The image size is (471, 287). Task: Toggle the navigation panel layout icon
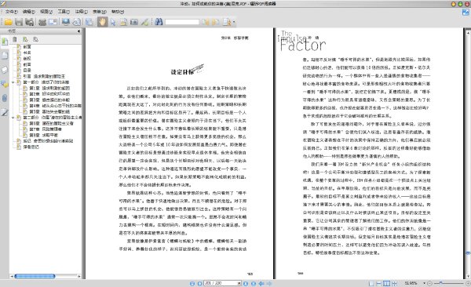pos(89,22)
